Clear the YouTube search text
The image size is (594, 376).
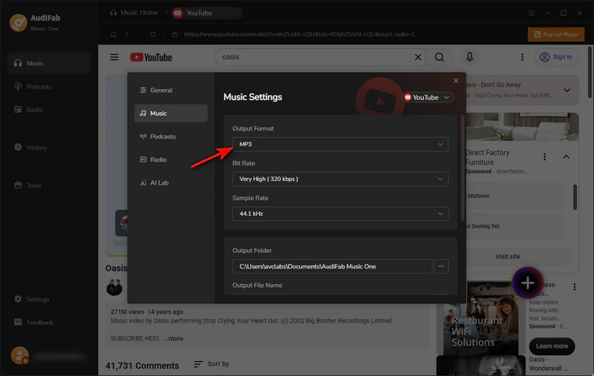[418, 57]
